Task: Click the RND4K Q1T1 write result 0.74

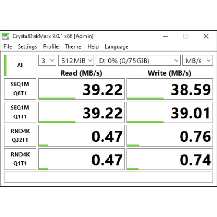Action: coord(170,159)
